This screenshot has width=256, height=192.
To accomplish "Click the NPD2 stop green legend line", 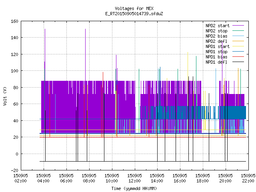I will (238, 30).
